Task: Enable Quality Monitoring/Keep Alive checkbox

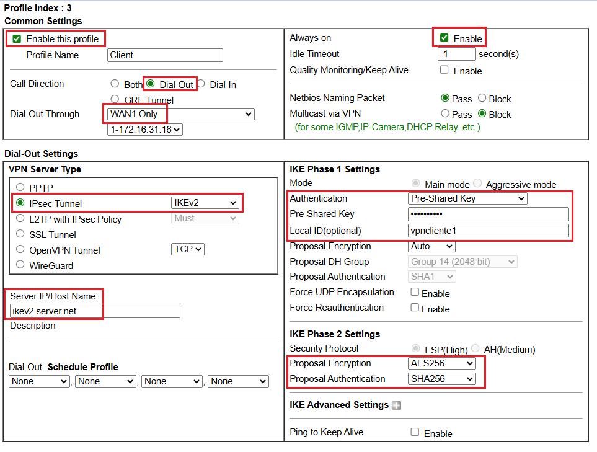Action: 444,70
